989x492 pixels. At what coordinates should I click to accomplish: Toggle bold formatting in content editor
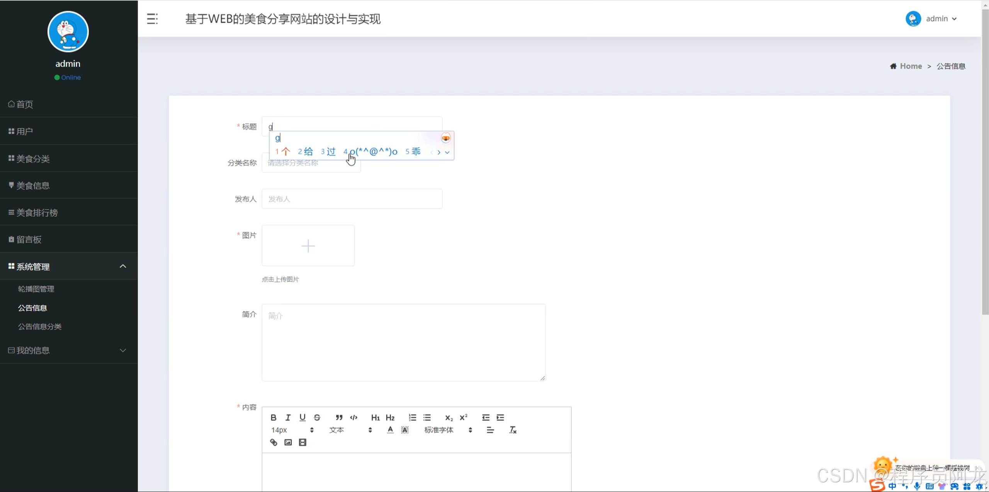tap(273, 417)
